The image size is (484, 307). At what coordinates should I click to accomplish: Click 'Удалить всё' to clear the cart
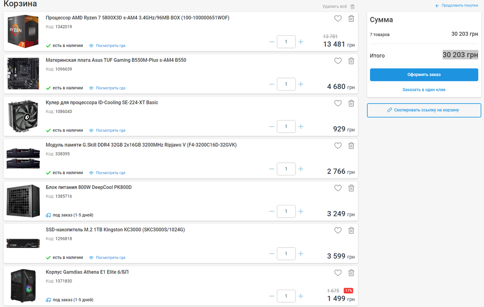coord(338,7)
